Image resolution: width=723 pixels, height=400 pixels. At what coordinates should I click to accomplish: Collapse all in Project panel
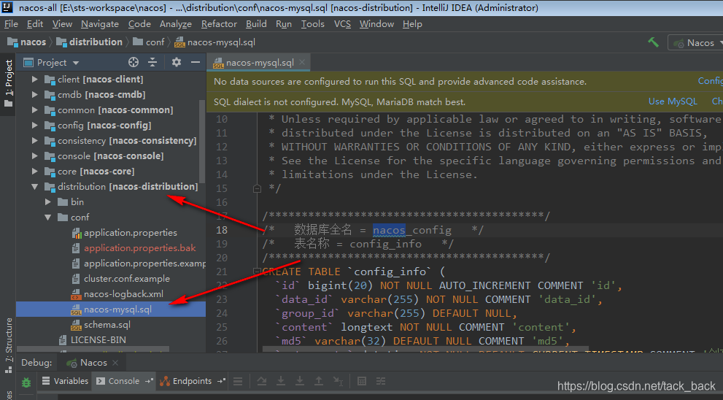[x=152, y=62]
